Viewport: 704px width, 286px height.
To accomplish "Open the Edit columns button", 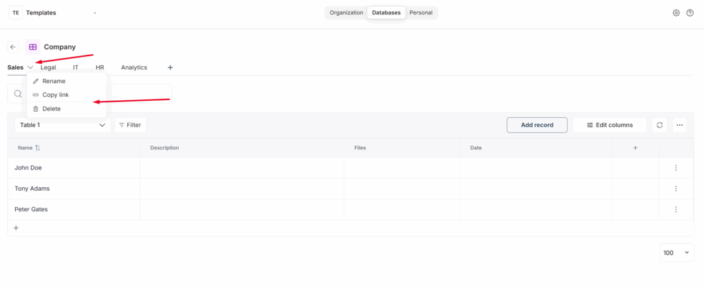I will [x=609, y=125].
